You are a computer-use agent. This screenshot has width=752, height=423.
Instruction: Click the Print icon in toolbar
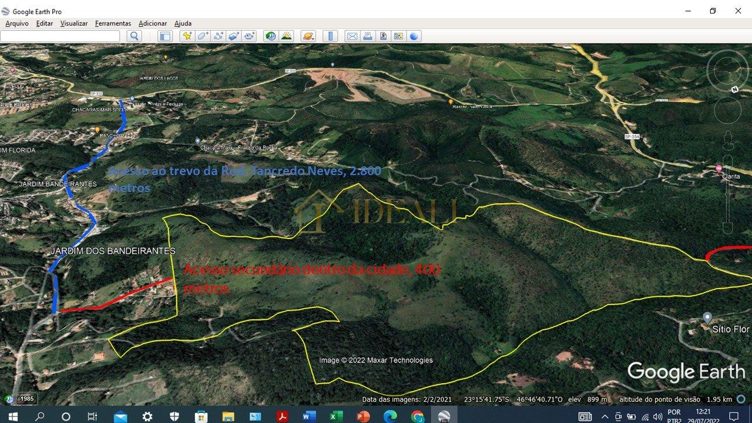coord(368,36)
